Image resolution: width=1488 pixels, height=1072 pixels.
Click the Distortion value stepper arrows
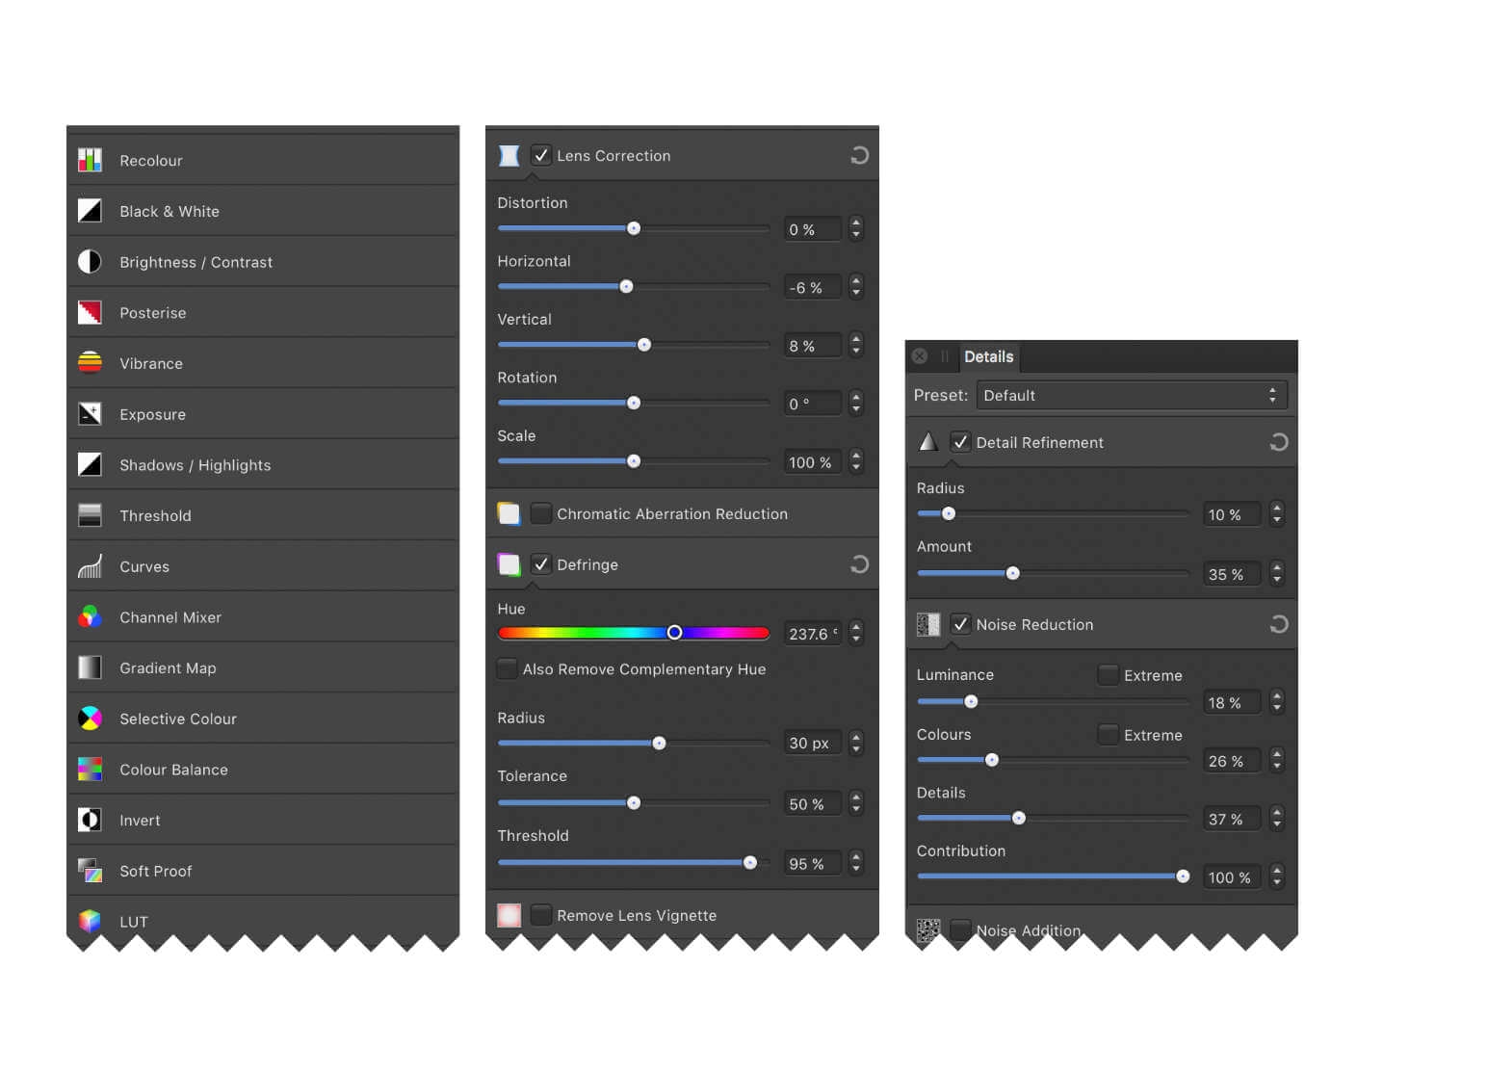[x=856, y=229]
